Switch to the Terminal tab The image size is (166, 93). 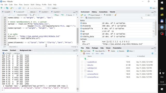13,50
